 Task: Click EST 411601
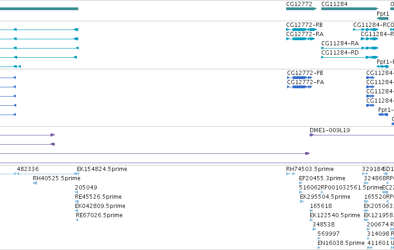point(378,243)
